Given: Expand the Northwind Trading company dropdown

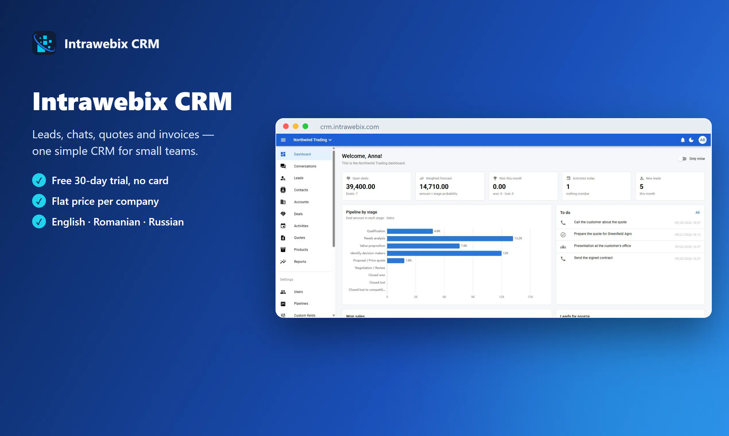Looking at the screenshot, I should tap(313, 140).
